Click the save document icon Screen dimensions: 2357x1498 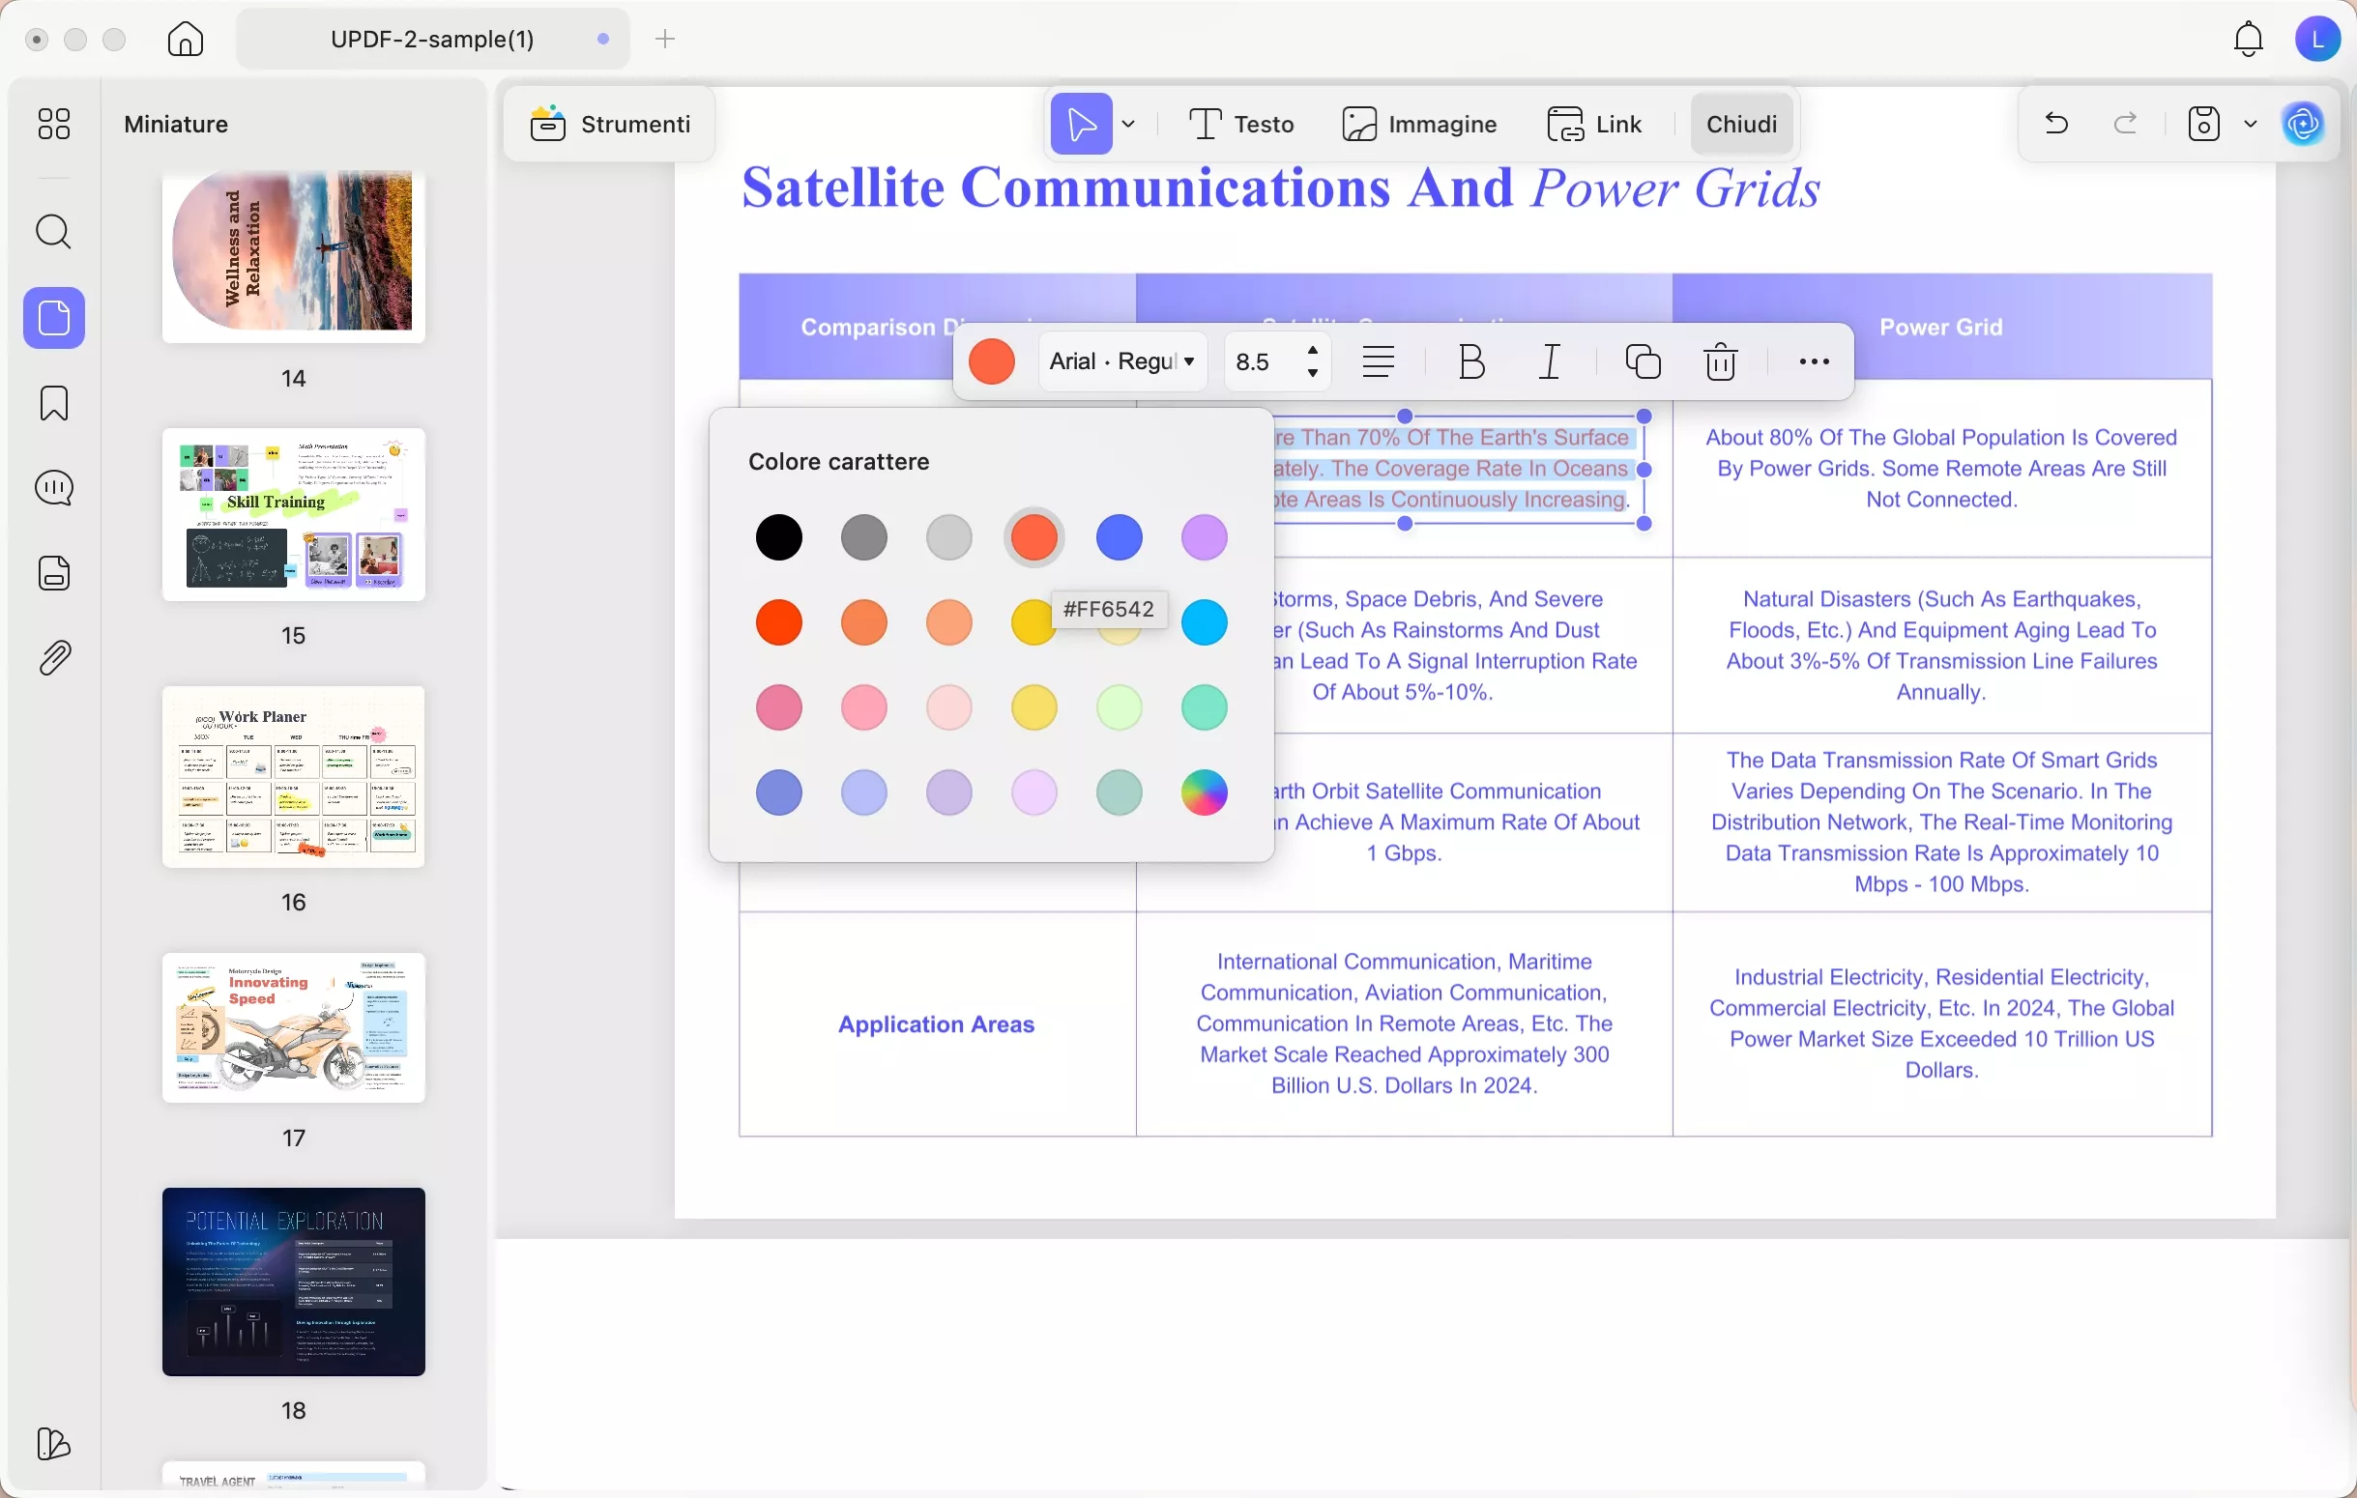2202,123
